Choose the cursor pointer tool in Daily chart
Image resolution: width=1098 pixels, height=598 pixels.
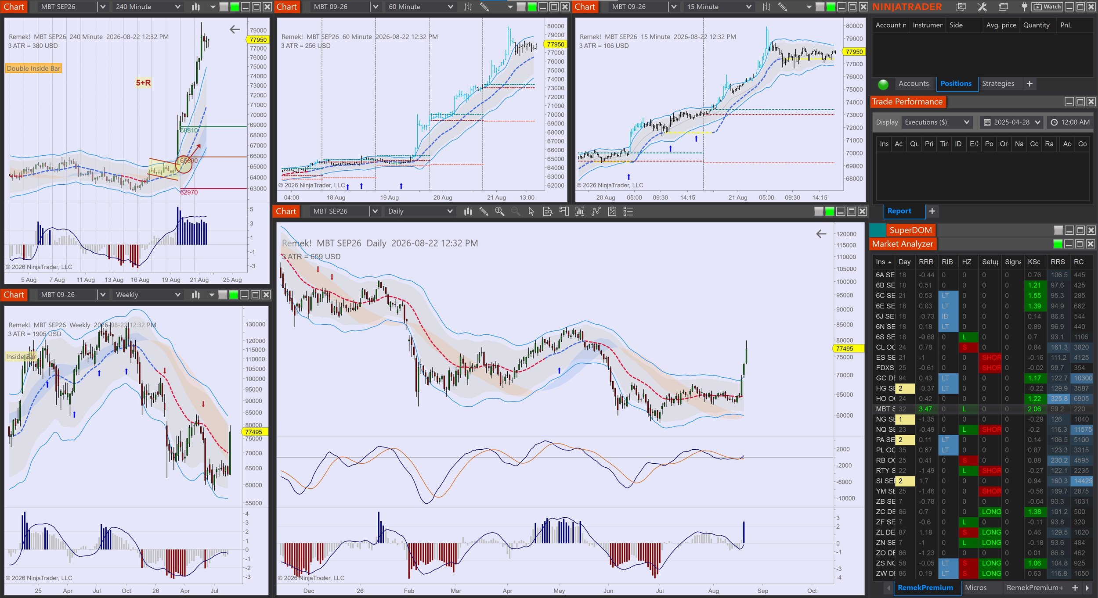(x=531, y=211)
